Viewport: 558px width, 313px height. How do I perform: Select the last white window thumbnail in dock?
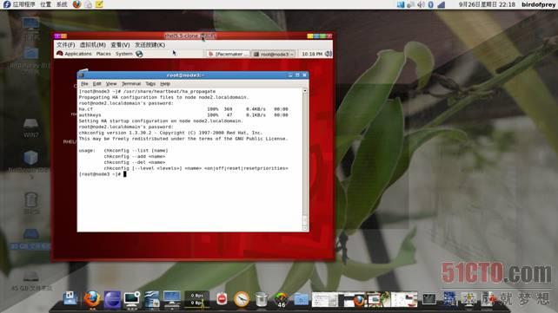(405, 299)
